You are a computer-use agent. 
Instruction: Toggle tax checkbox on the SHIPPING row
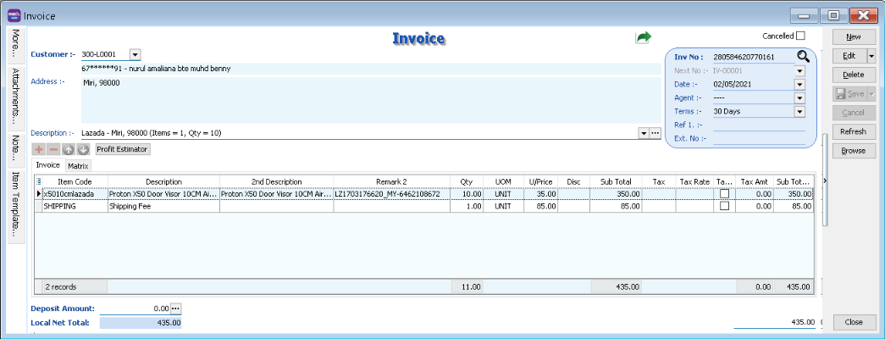[x=723, y=206]
